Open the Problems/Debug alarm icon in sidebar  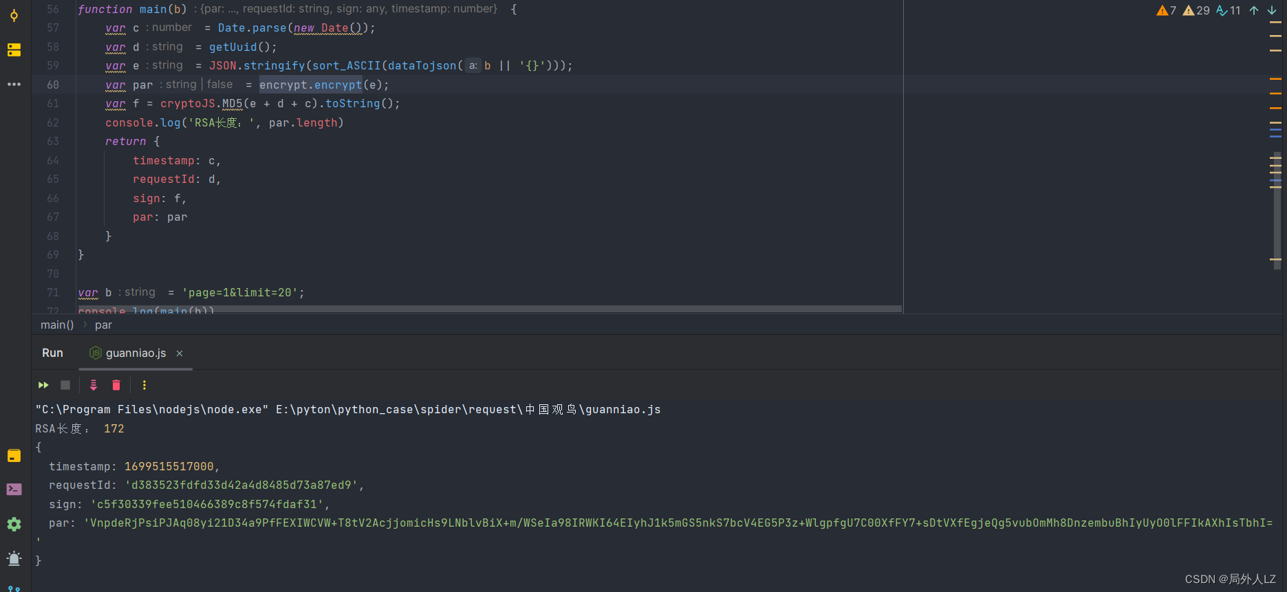point(14,558)
